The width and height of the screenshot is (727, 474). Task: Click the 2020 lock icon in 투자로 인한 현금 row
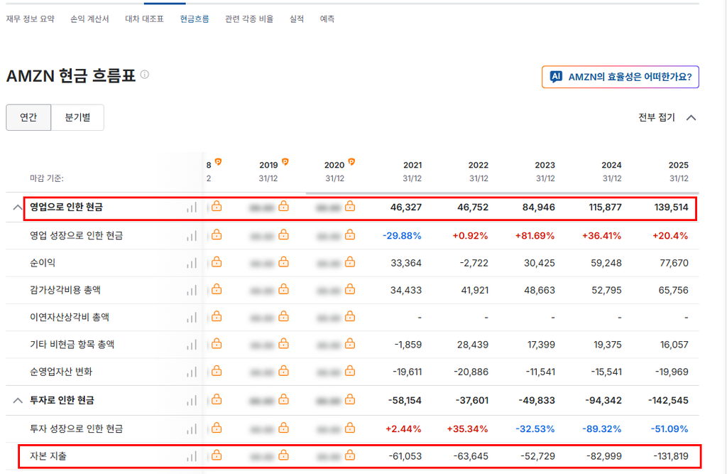point(350,399)
